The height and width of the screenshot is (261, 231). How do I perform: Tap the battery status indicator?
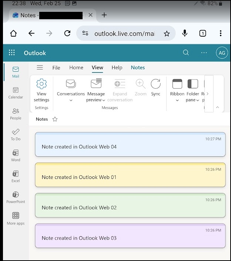[220, 3]
